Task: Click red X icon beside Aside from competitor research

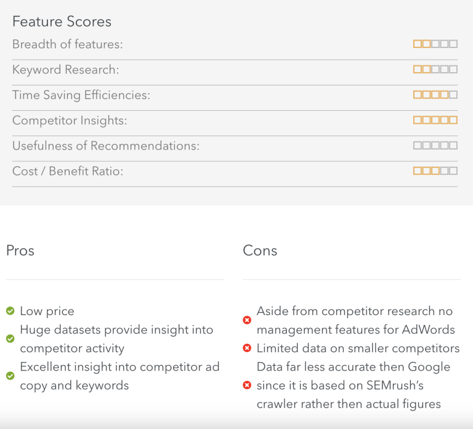Action: [x=247, y=320]
